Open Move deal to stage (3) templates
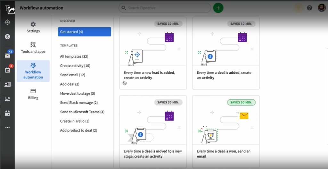Image resolution: width=328 pixels, height=169 pixels. click(x=78, y=93)
